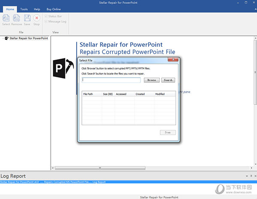Select Stellar Repair for PowerPoint tree node
Image resolution: width=257 pixels, height=199 pixels.
[29, 38]
